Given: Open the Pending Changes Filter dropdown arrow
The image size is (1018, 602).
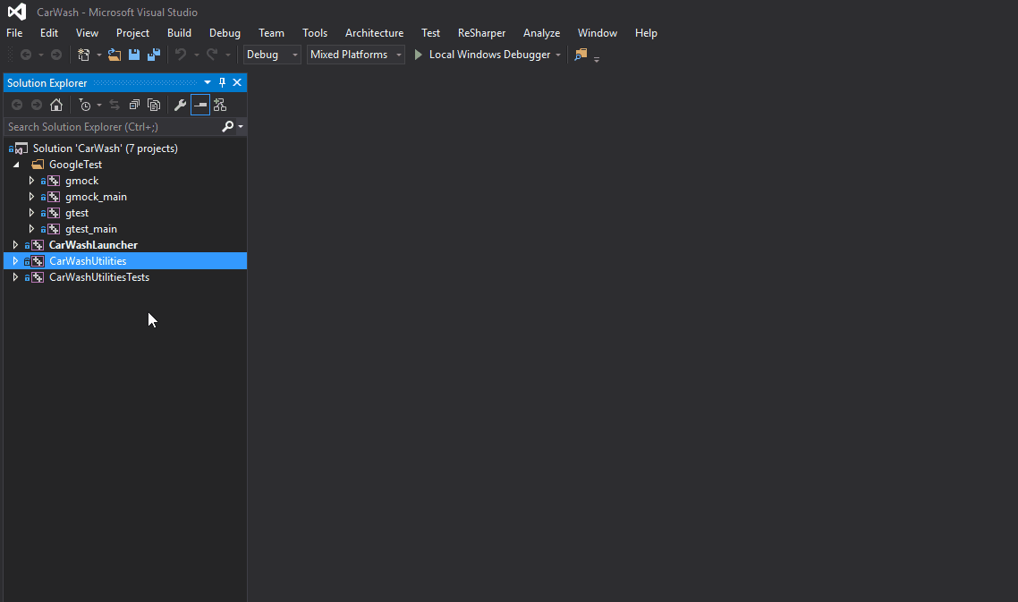Looking at the screenshot, I should pos(98,105).
